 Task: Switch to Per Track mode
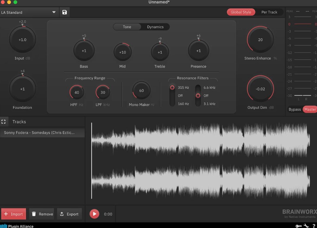(x=269, y=12)
